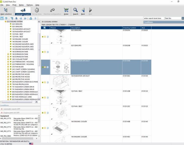The width and height of the screenshot is (184, 145).
Task: Select MD_P02_0772 equipment entry
Action: (19, 128)
